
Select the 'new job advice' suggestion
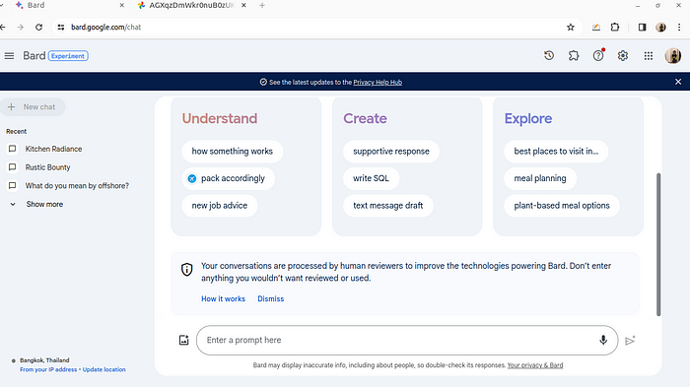(x=220, y=206)
